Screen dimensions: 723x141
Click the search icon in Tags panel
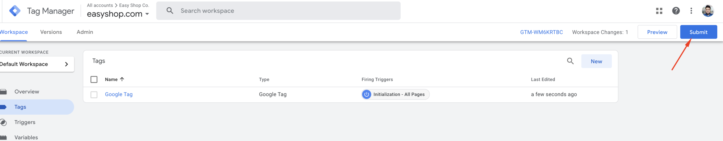point(570,61)
